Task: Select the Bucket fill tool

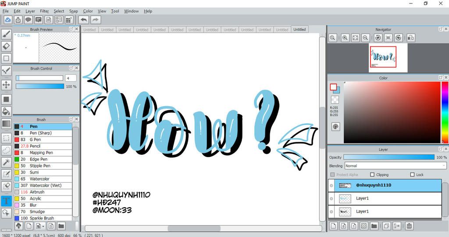Action: click(6, 111)
